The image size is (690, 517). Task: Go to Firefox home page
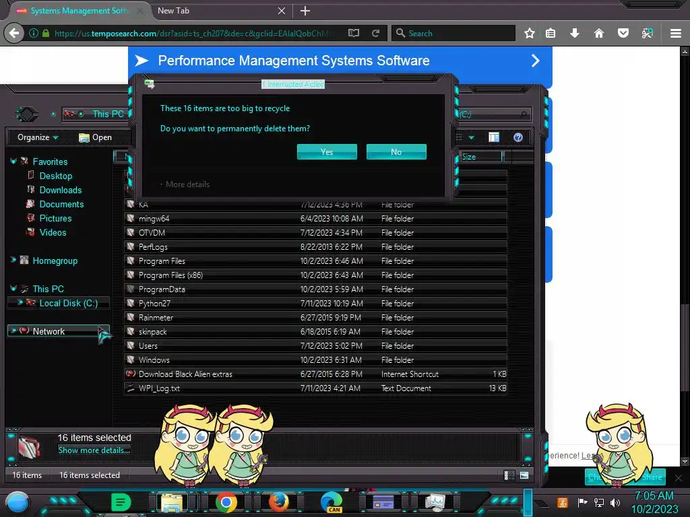598,33
